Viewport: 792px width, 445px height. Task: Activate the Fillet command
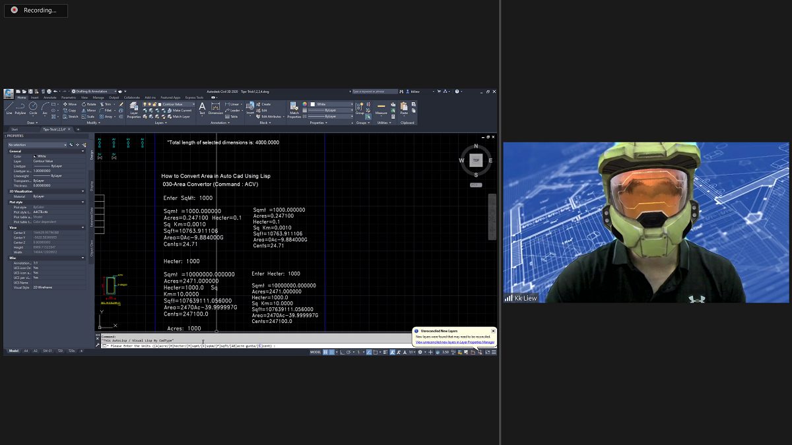coord(106,110)
